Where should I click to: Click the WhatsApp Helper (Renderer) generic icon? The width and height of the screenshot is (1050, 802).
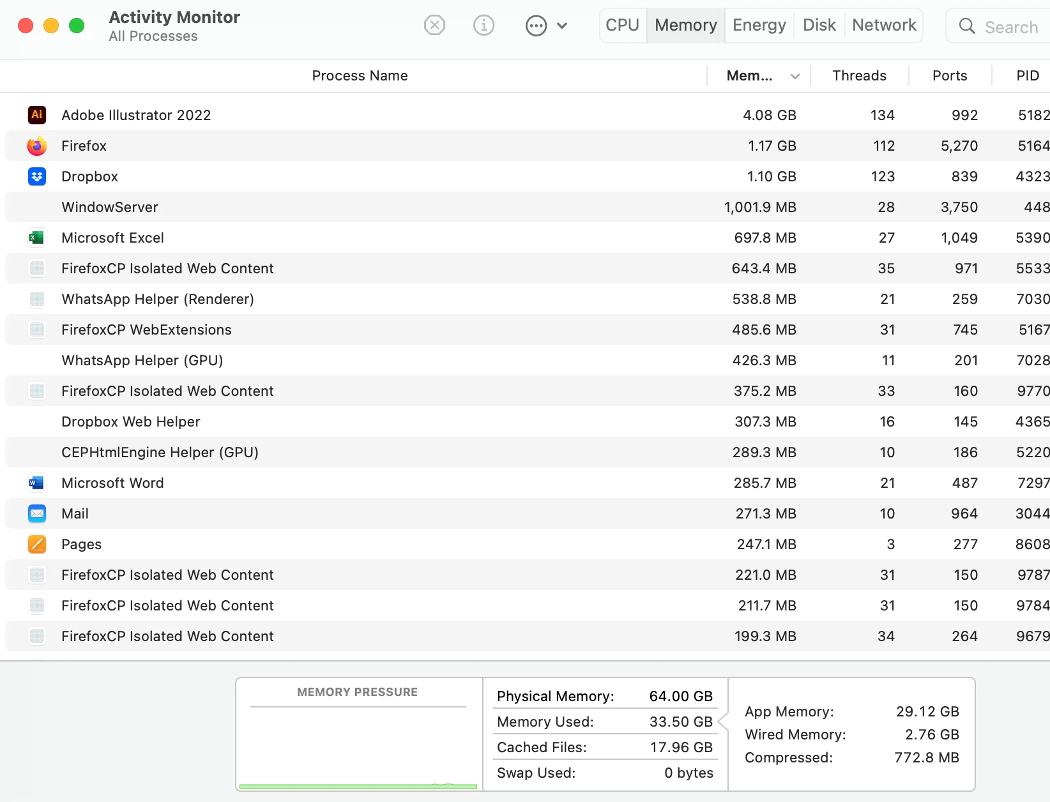tap(37, 299)
